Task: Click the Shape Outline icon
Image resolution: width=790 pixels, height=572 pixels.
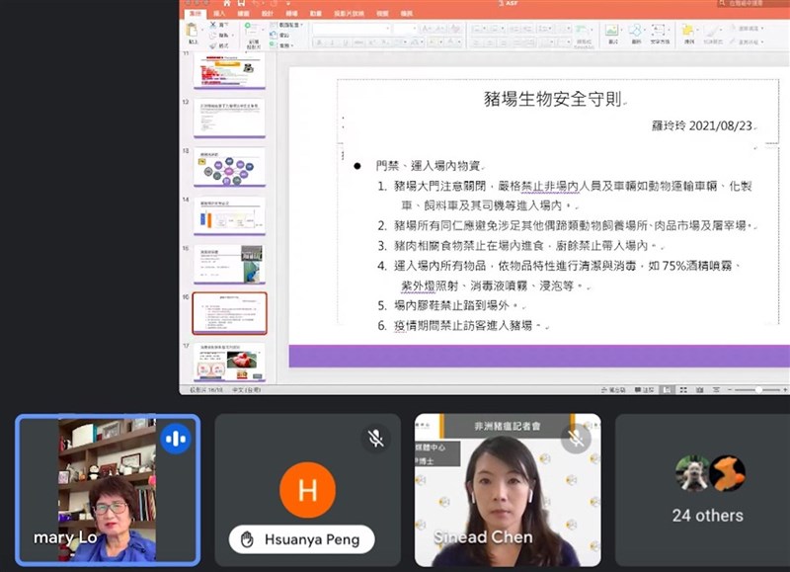Action: (733, 41)
